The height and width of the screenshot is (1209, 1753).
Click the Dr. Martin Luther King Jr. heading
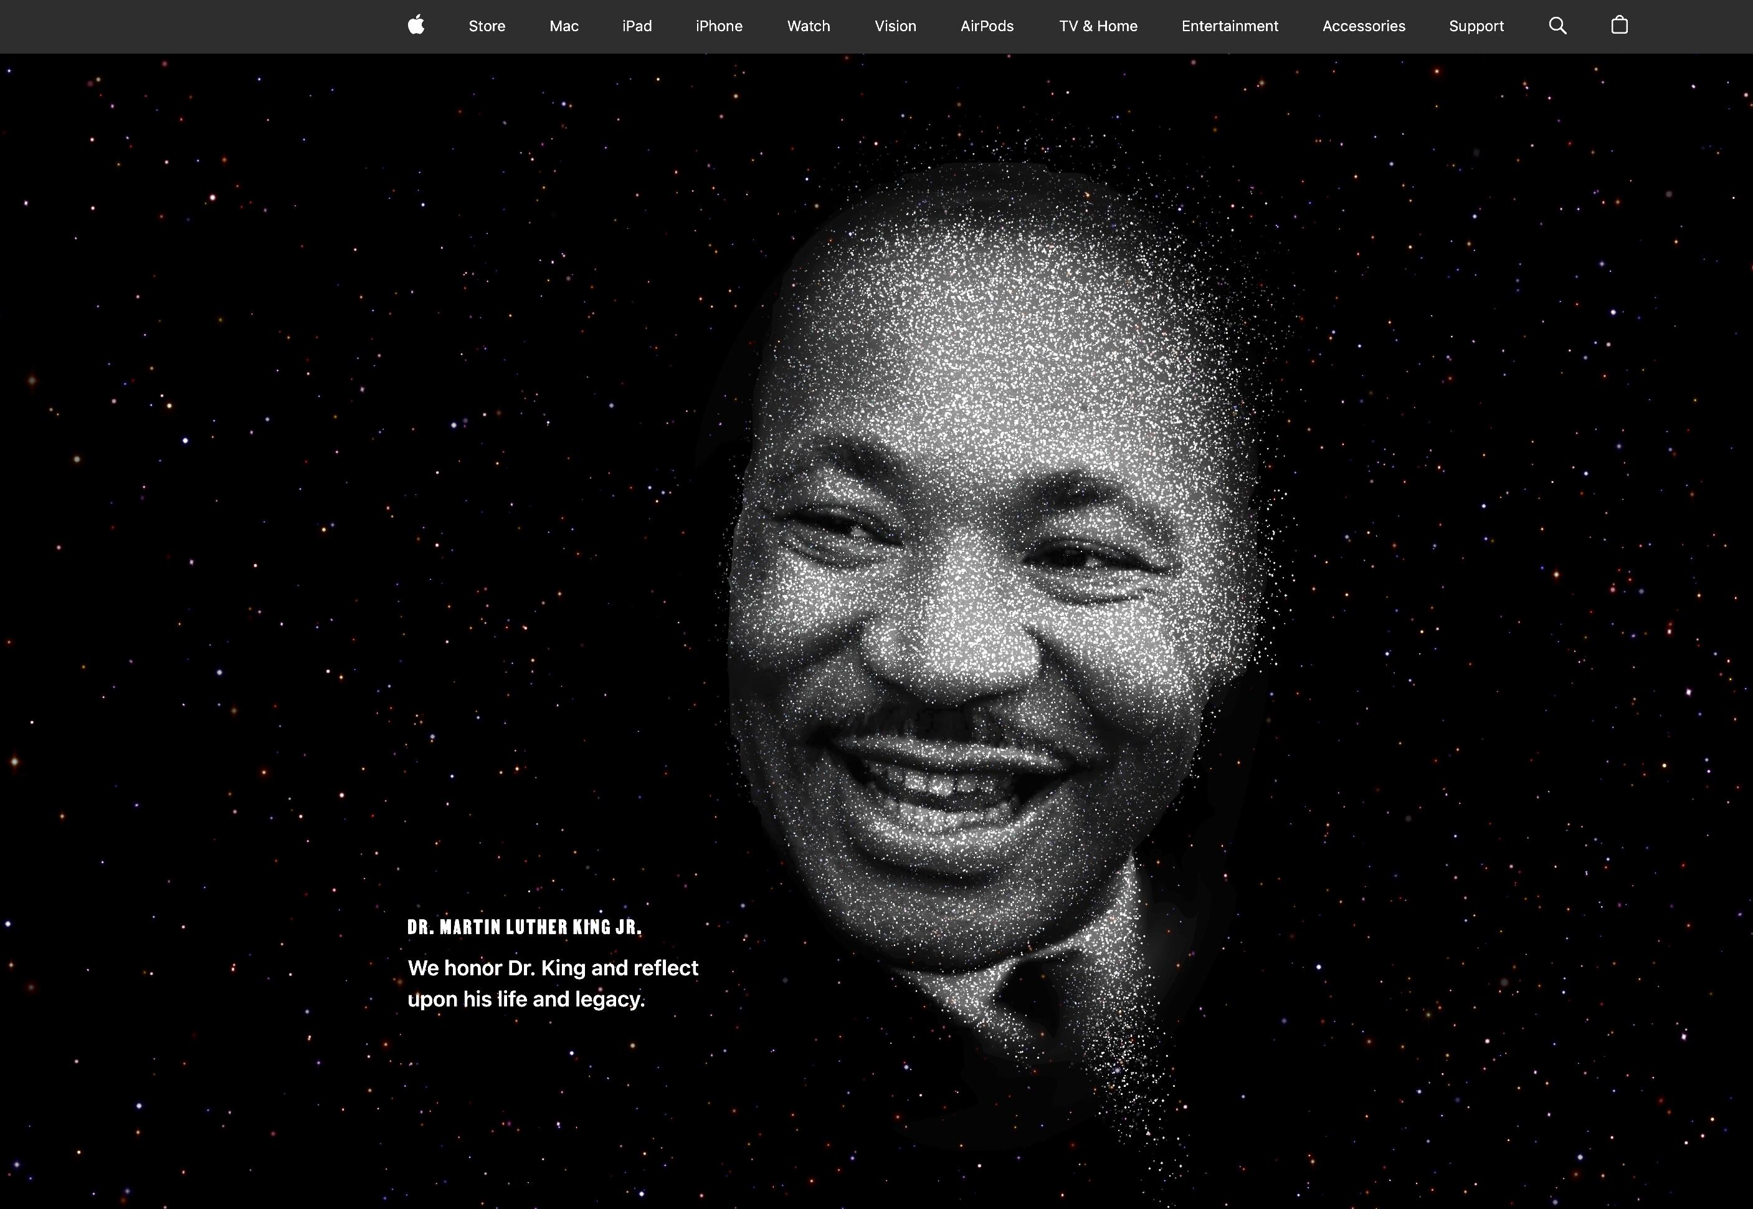click(524, 925)
